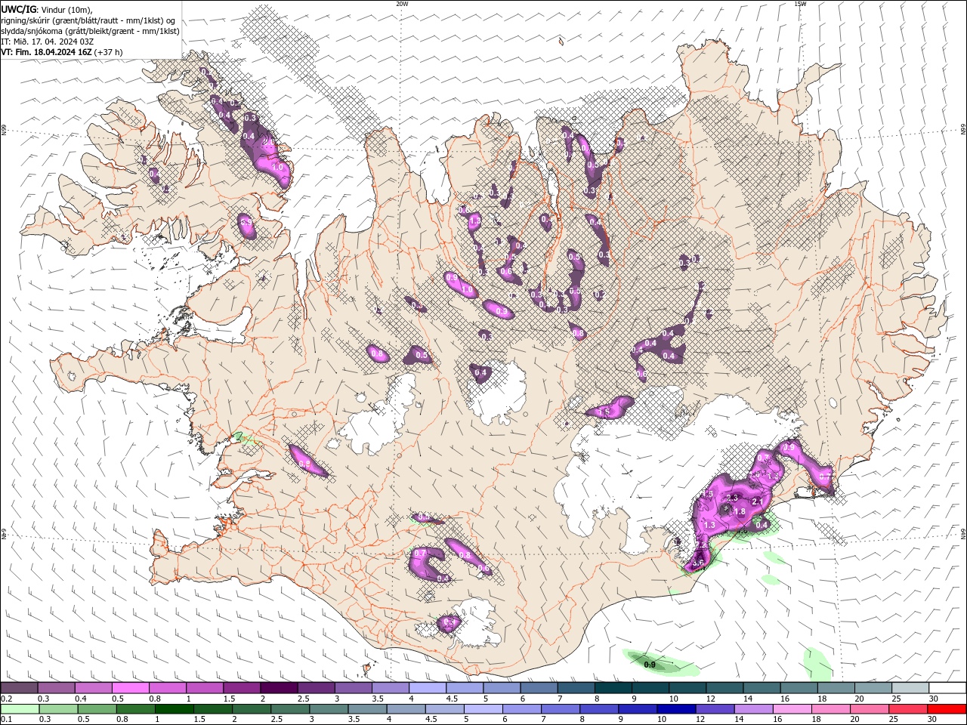Click the '66N' latitude label on the right edge
Screen dimensions: 967x725
pyautogui.click(x=962, y=131)
